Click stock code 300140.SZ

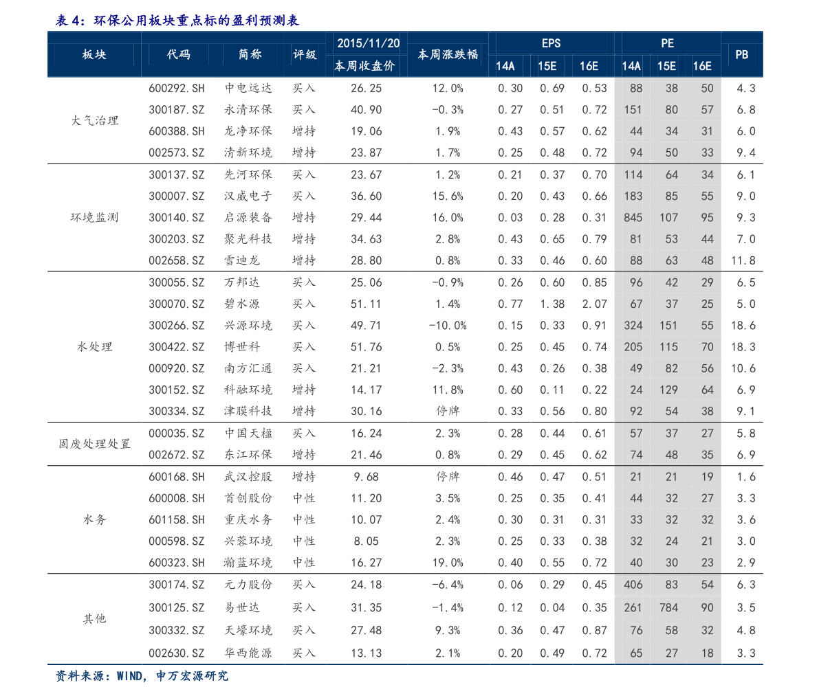click(x=177, y=218)
